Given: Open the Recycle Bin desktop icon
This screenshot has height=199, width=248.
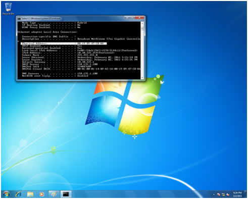Looking at the screenshot, I should point(8,9).
